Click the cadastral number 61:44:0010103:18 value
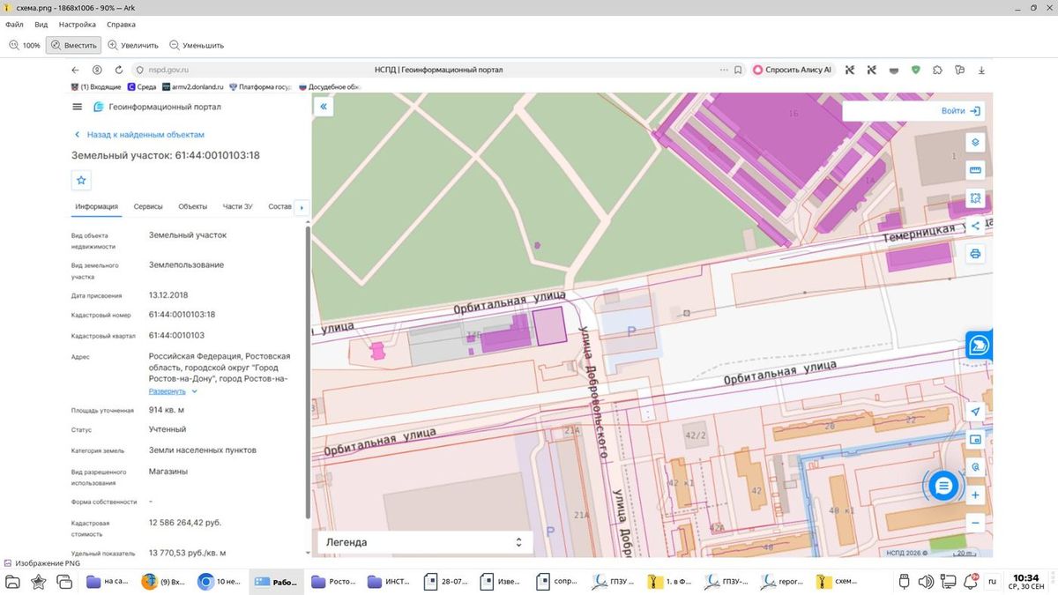This screenshot has width=1058, height=595. (182, 314)
